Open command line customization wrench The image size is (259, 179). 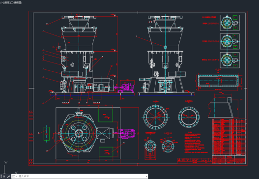(x=8, y=177)
